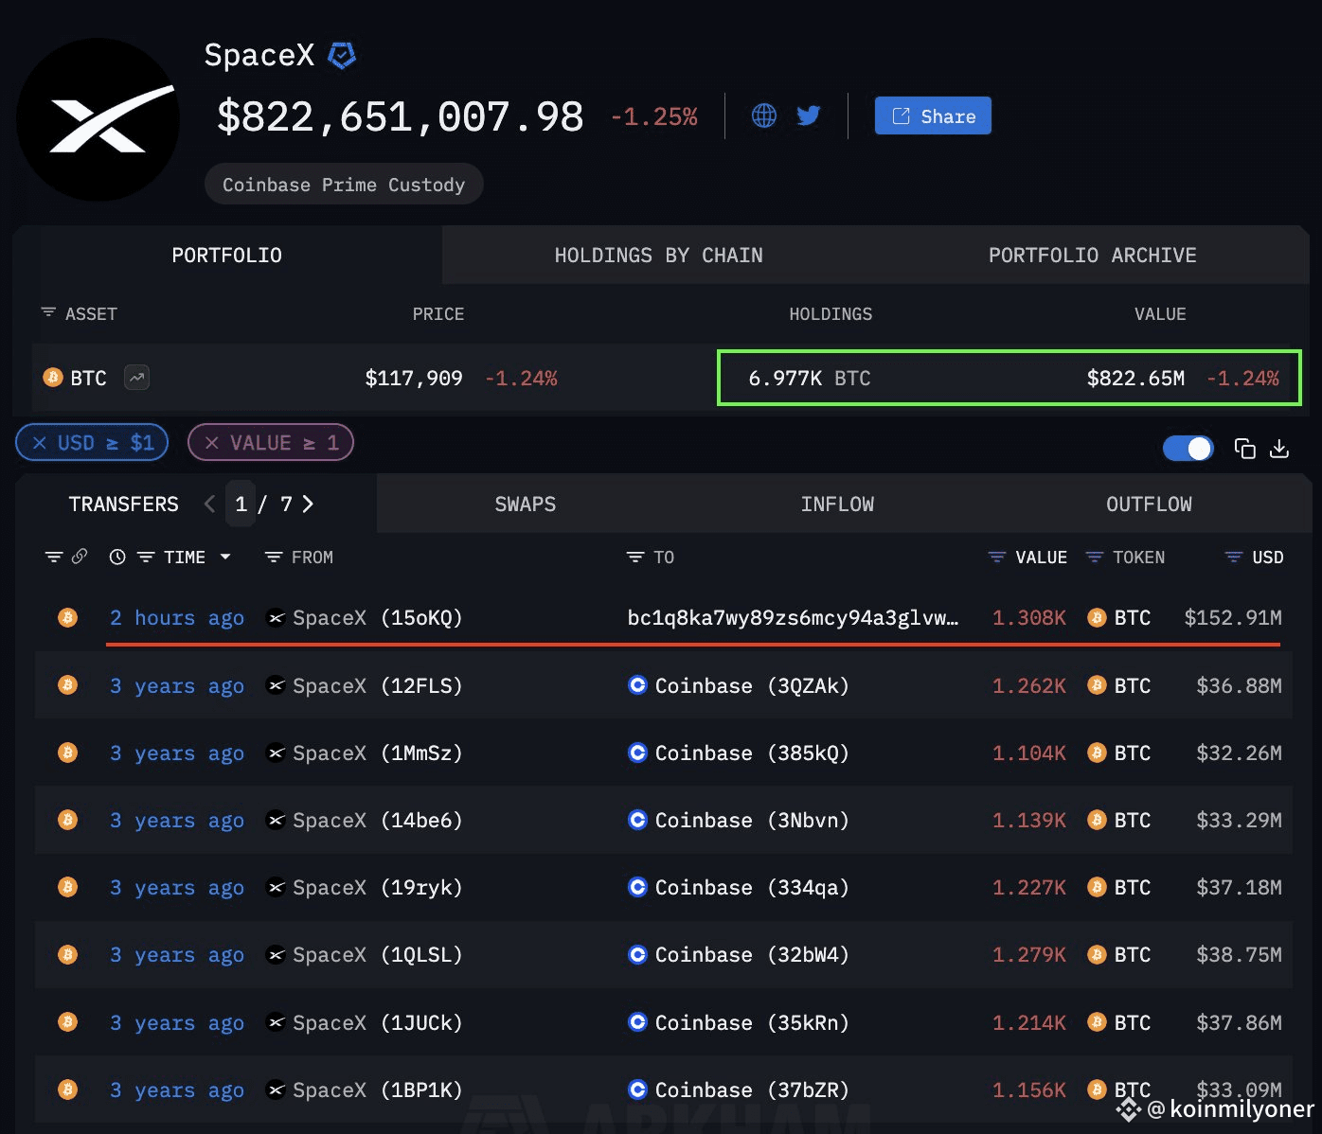Click SpaceX (1JUCk) sender
Image resolution: width=1322 pixels, height=1134 pixels.
tap(365, 1022)
